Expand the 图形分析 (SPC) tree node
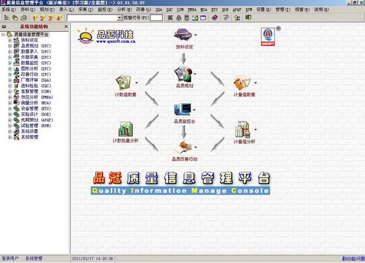The width and height of the screenshot is (365, 263). coord(10,68)
